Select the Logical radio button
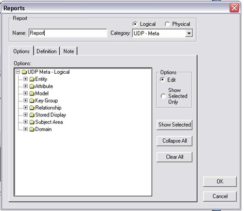Image resolution: width=244 pixels, height=211 pixels. 135,24
